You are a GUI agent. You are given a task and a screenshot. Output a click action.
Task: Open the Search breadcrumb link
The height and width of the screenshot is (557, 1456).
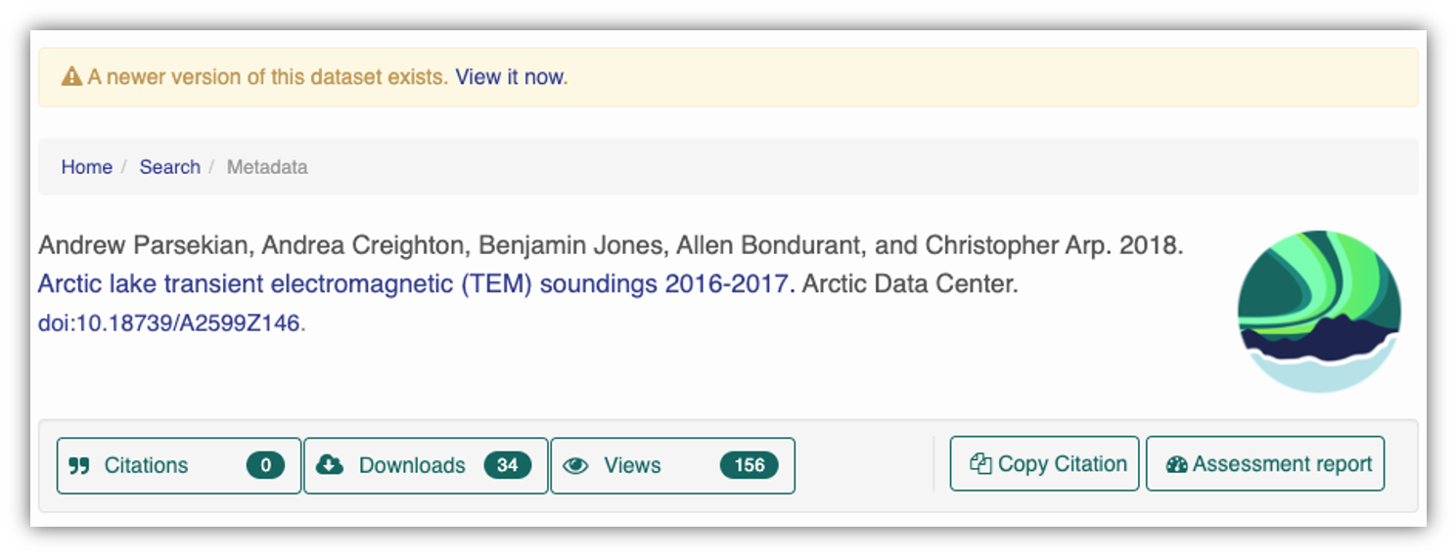169,167
